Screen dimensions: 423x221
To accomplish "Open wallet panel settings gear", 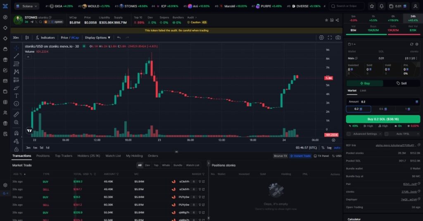I will [x=416, y=44].
